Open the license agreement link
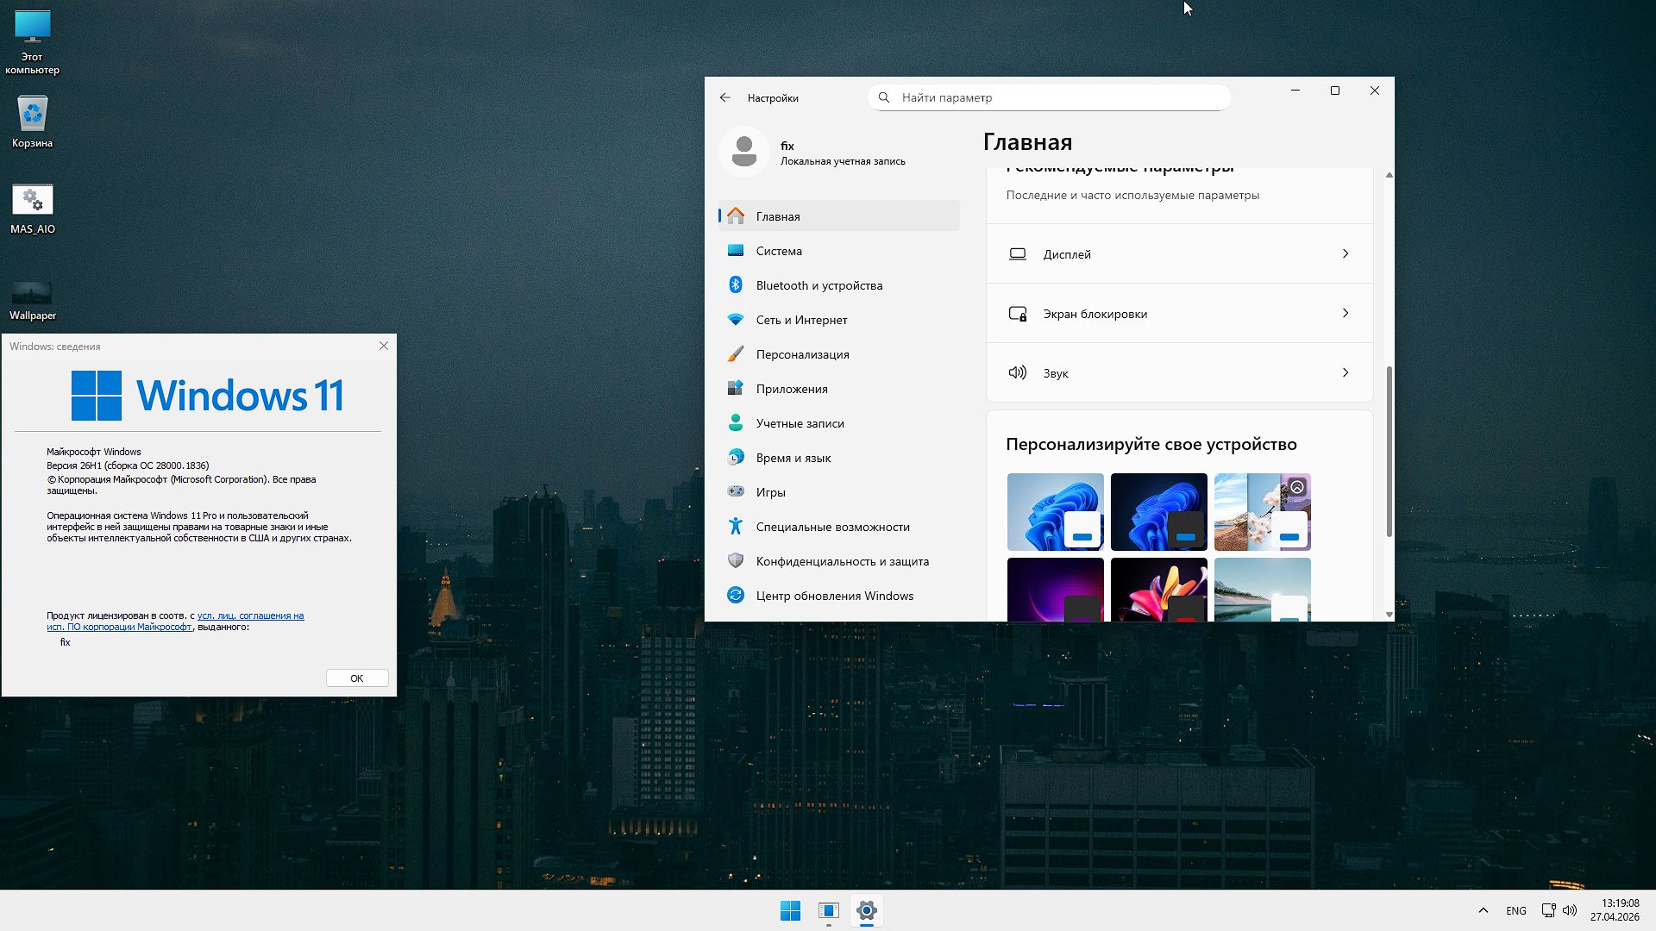1656x931 pixels. coord(249,615)
